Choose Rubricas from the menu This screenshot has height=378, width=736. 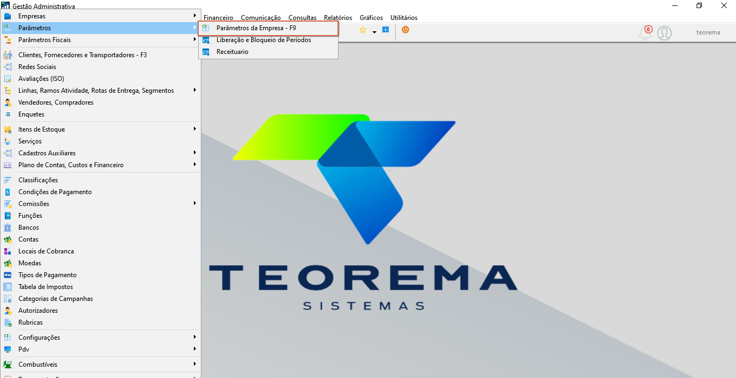pyautogui.click(x=100, y=322)
